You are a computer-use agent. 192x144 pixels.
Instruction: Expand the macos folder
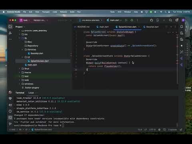pos(20,72)
